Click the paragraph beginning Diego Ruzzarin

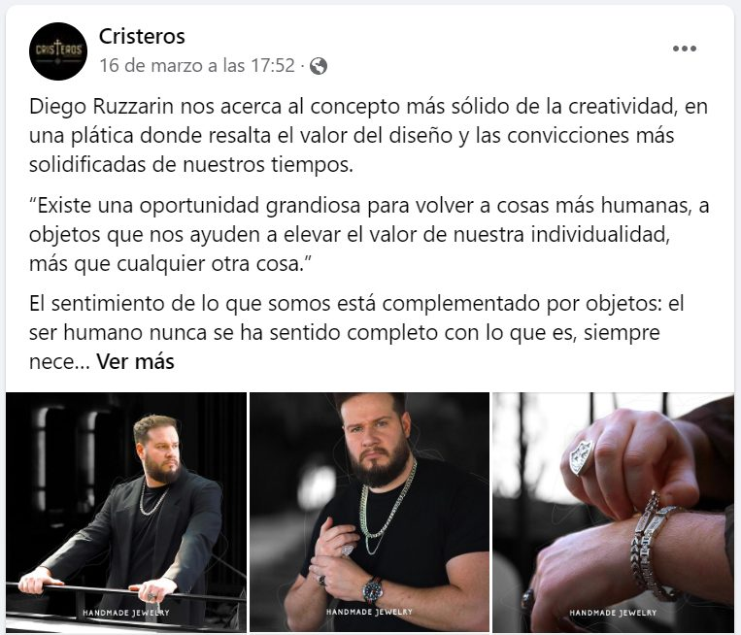coord(369,136)
